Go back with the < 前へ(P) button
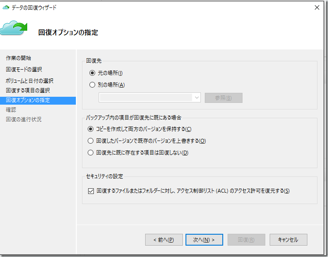Viewport: 328px width, 257px height. 164,239
